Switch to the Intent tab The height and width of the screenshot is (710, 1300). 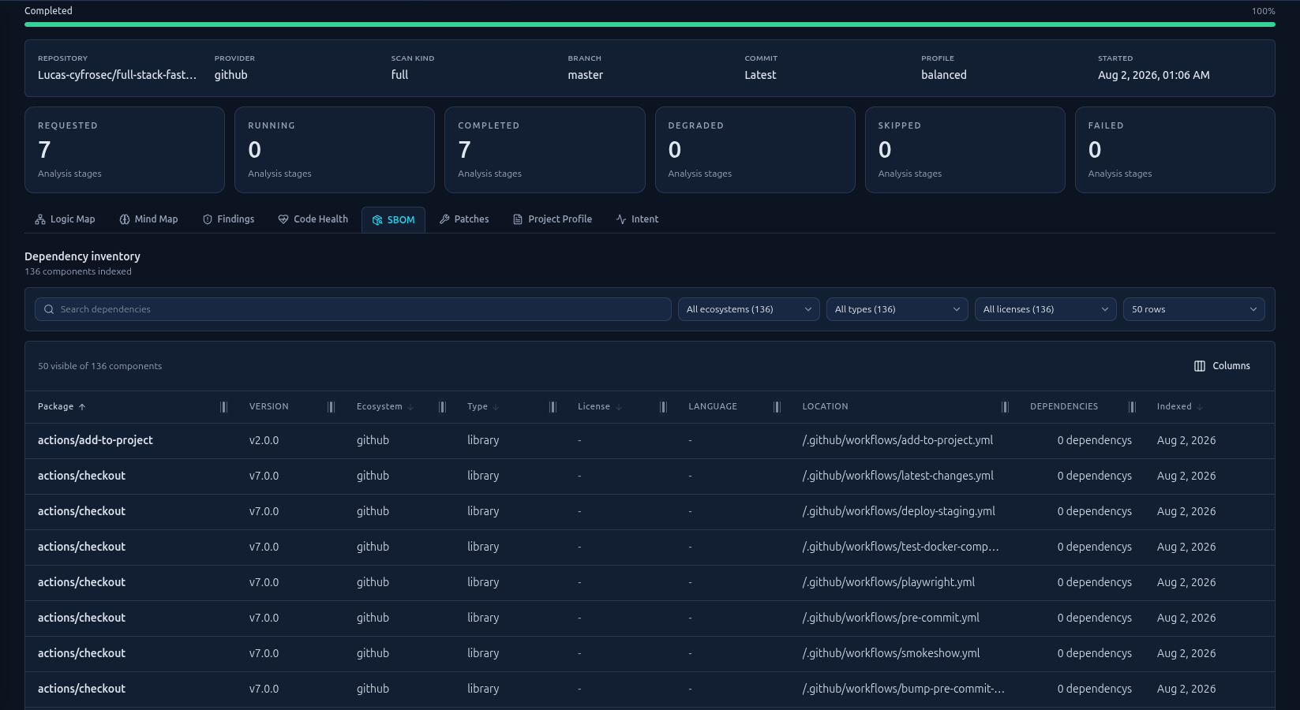637,219
